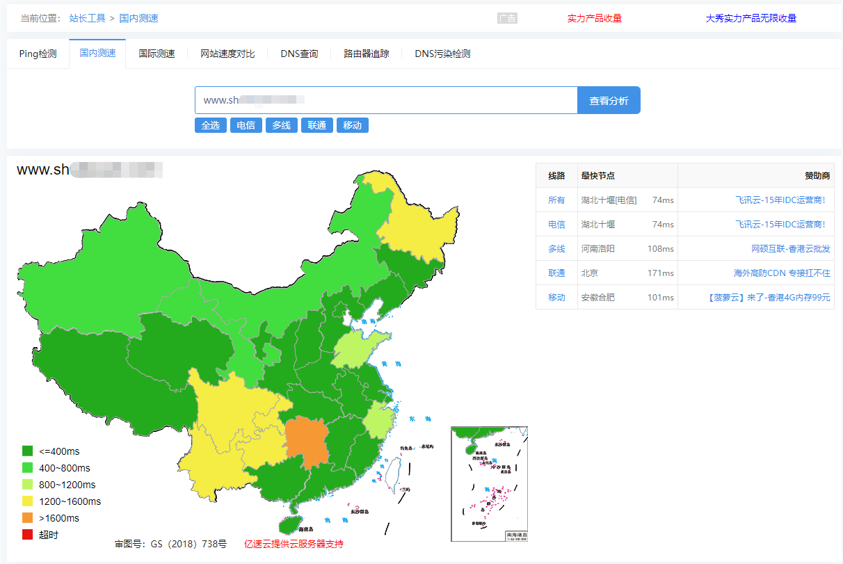Click the red 超时 legend swatch

[28, 535]
